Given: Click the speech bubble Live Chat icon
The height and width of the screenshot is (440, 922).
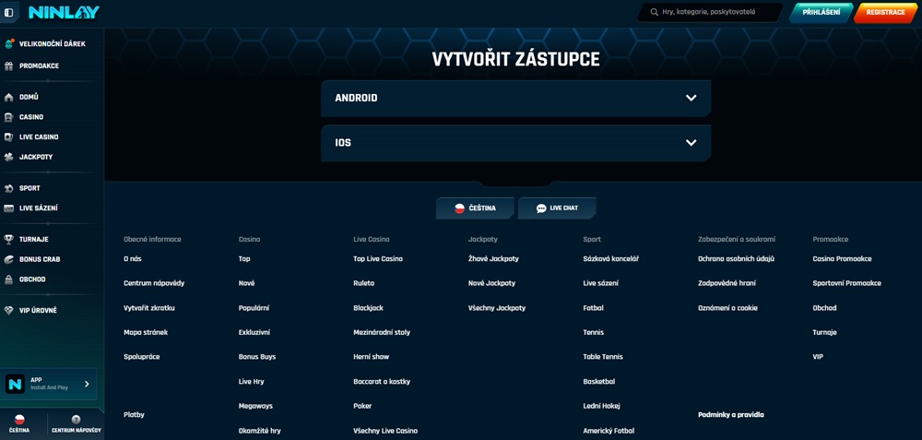Looking at the screenshot, I should pos(541,208).
